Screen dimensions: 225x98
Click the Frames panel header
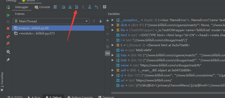tap(20, 14)
